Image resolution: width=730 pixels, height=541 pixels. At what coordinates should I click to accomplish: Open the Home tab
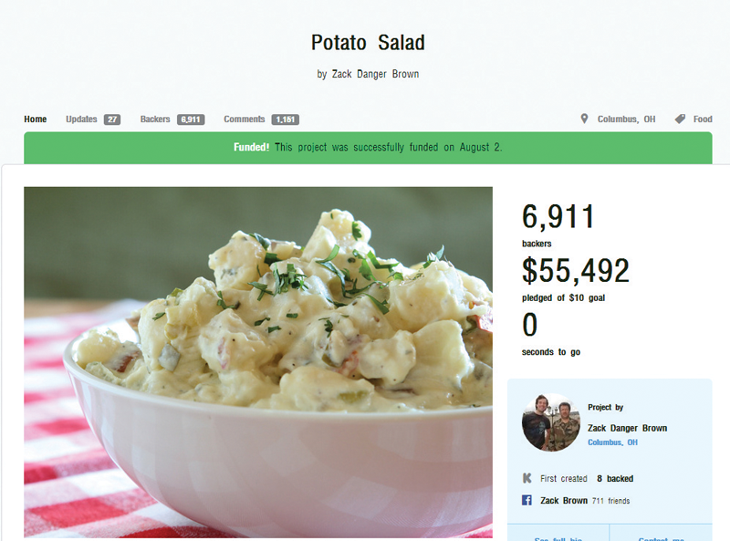click(x=36, y=119)
